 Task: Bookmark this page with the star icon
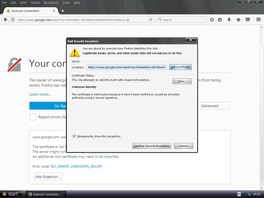point(212,20)
